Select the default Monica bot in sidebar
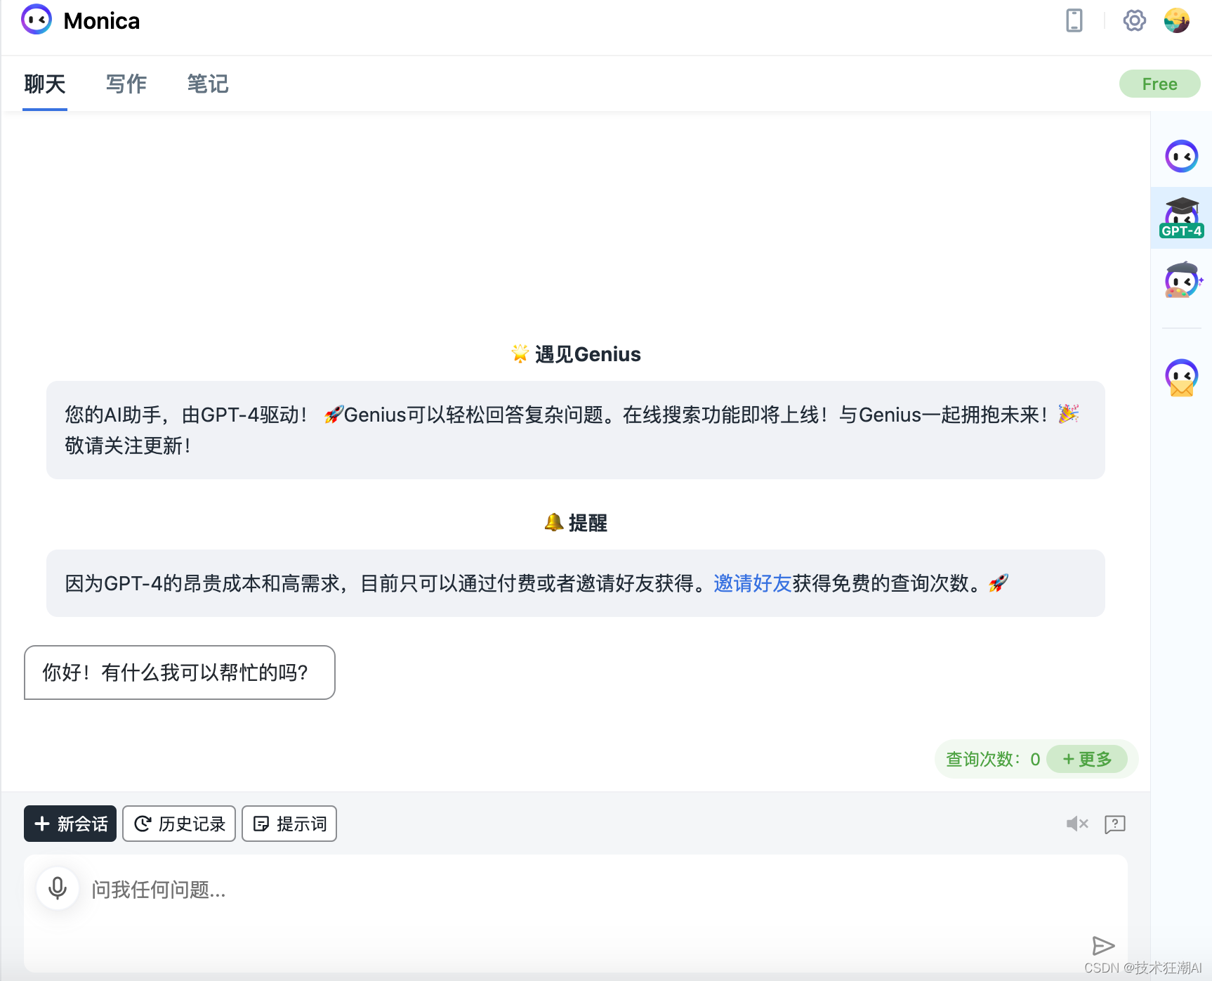 click(x=1181, y=156)
